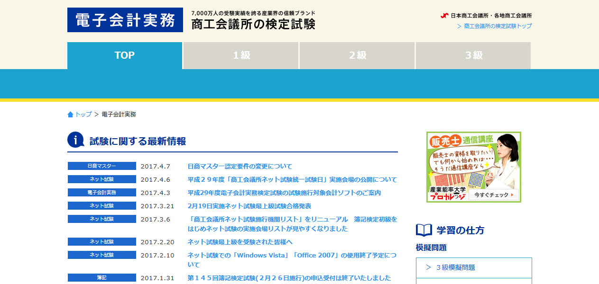Open the 平成２９年度 ネット試験統一試験日 実施会場 article
Image resolution: width=599 pixels, height=284 pixels.
click(x=292, y=180)
